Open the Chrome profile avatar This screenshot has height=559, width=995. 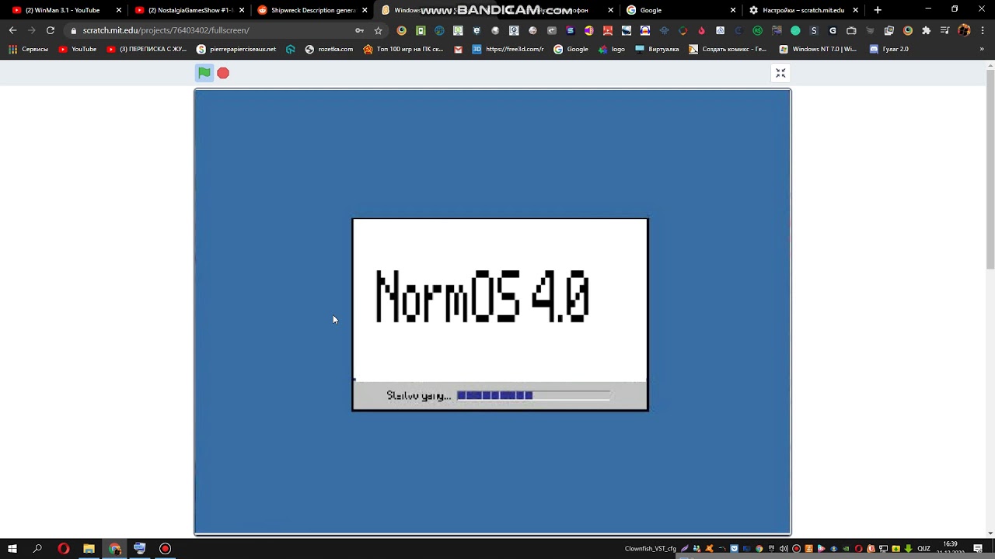tap(965, 30)
